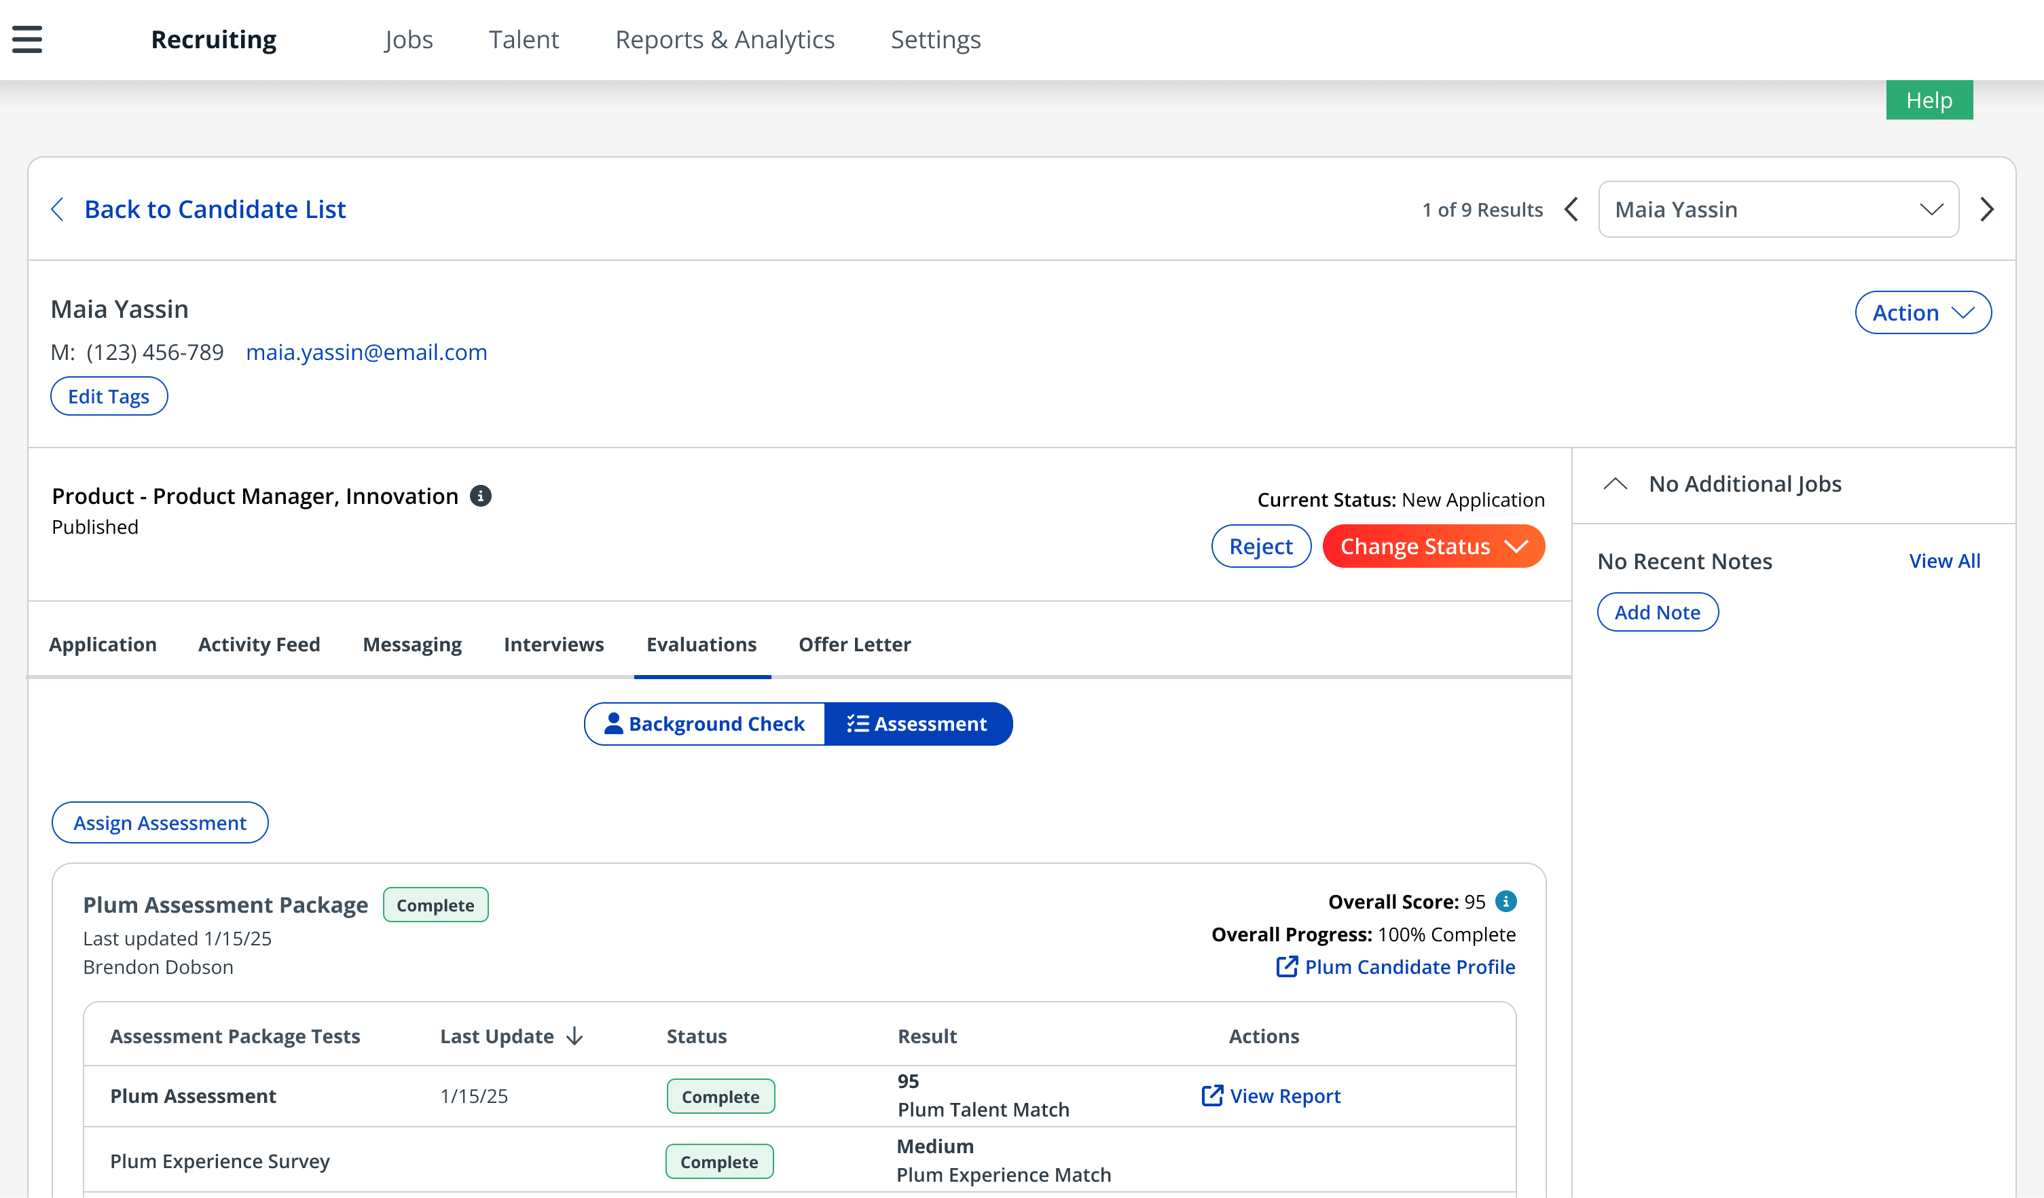Open the Offer Letter tab
Screen dimensions: 2044x1198
click(x=855, y=644)
